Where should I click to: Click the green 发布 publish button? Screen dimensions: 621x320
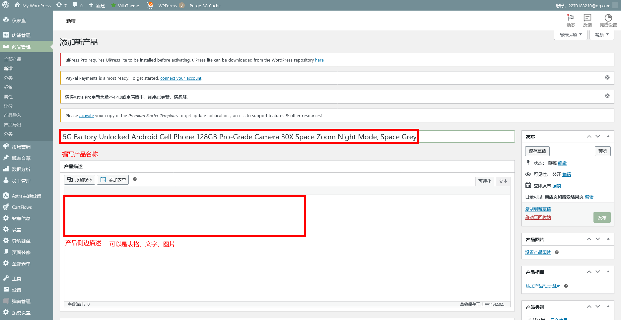coord(602,218)
